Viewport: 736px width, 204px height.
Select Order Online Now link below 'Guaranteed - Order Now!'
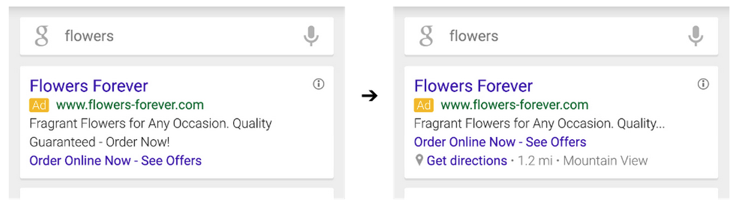pos(115,161)
